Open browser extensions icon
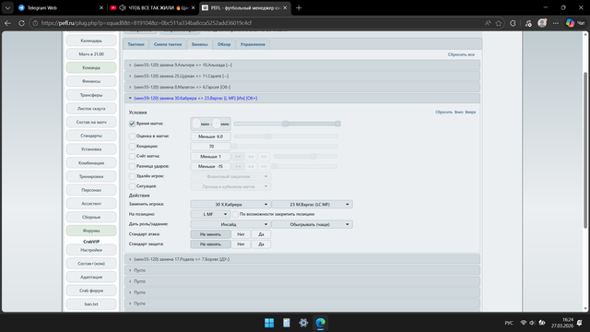Viewport: 590px width, 332px height. click(x=513, y=23)
